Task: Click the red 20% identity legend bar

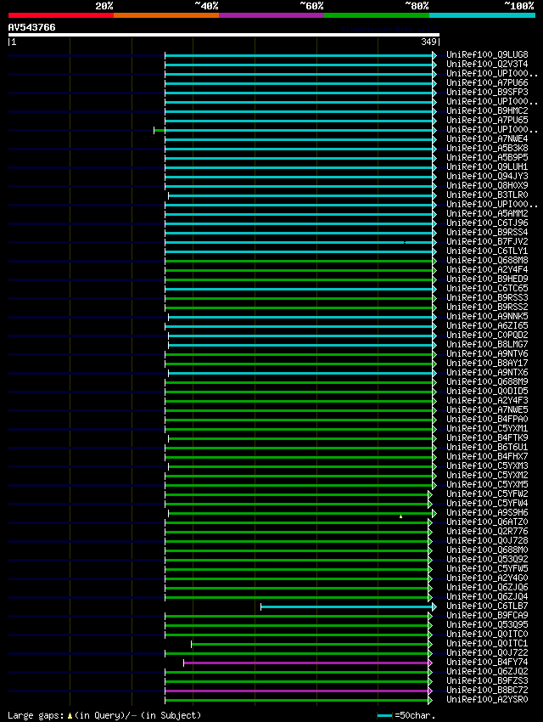Action: [x=61, y=15]
